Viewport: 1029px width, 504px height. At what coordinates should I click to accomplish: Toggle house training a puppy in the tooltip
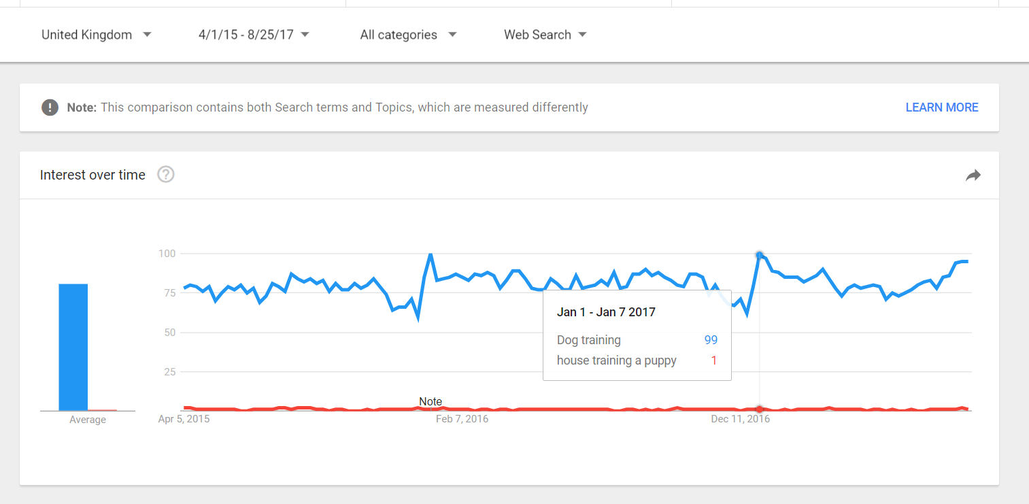(616, 360)
